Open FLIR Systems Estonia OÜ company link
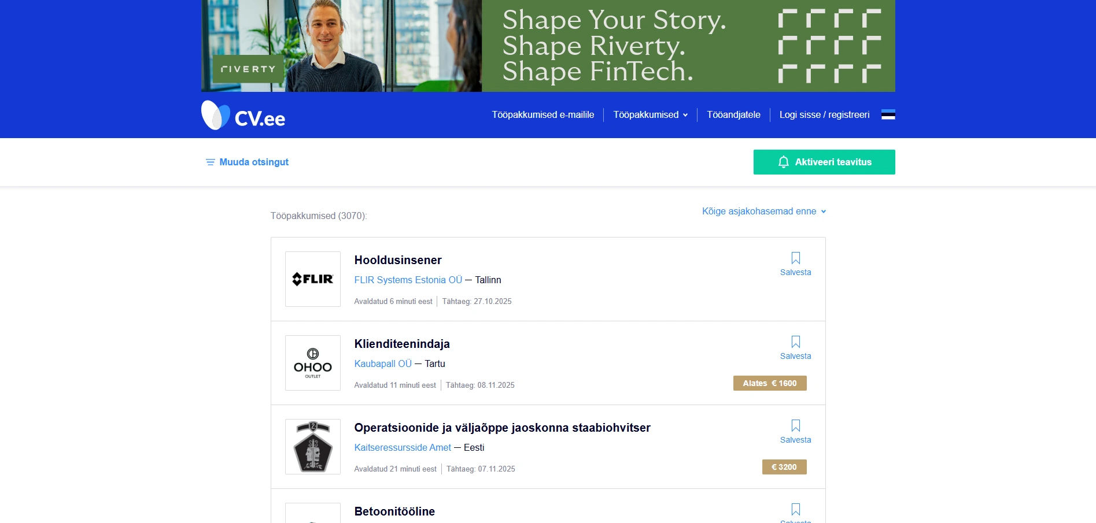1096x523 pixels. pos(408,280)
